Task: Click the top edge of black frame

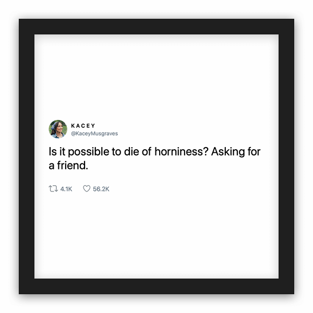Action: pyautogui.click(x=156, y=27)
